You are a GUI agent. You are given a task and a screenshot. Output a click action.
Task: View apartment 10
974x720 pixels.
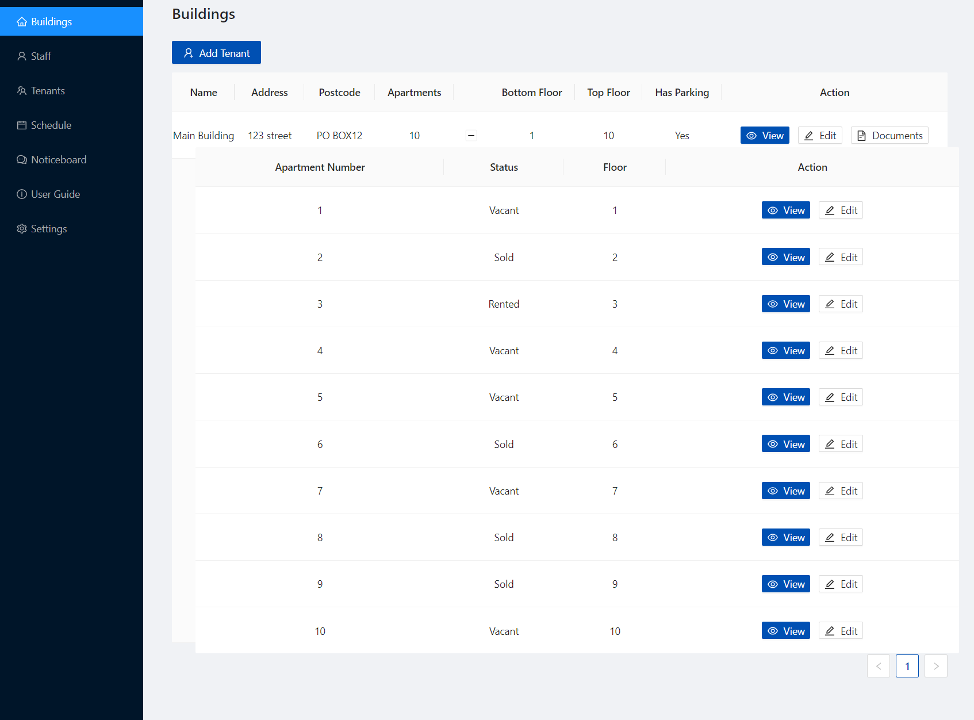pyautogui.click(x=786, y=631)
